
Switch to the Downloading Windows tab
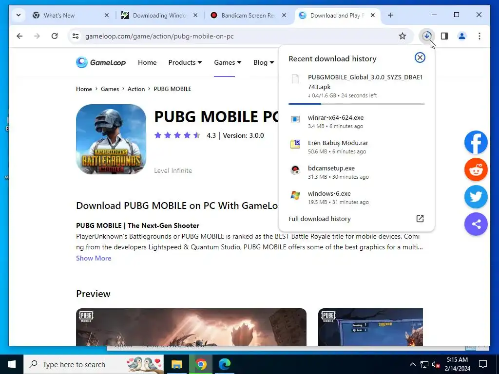point(159,15)
